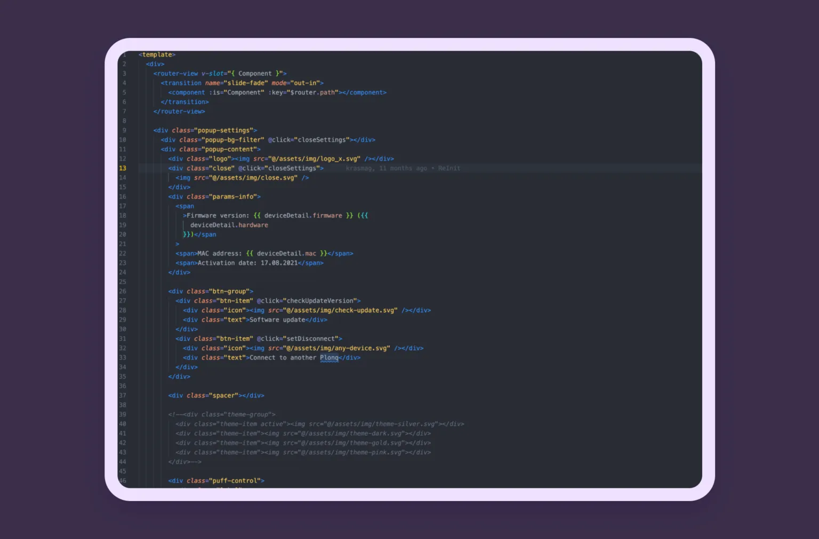Click the underlined word "Plonq"
Image resolution: width=819 pixels, height=539 pixels.
click(x=329, y=358)
